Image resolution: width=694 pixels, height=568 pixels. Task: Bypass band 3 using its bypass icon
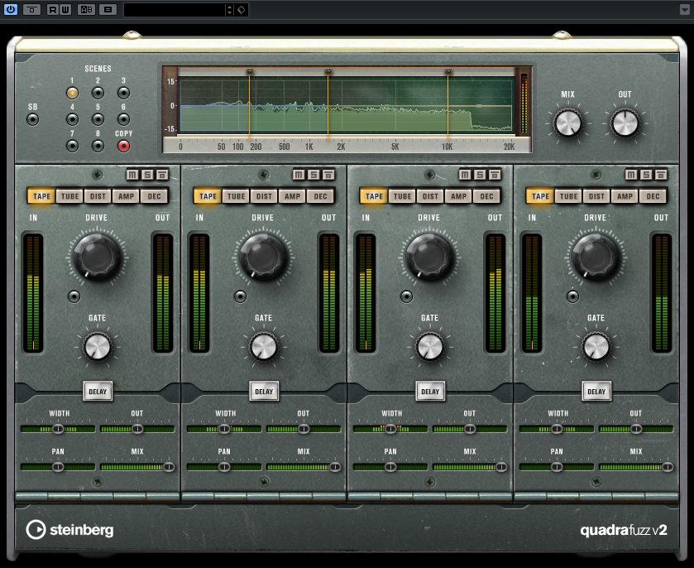(x=495, y=175)
